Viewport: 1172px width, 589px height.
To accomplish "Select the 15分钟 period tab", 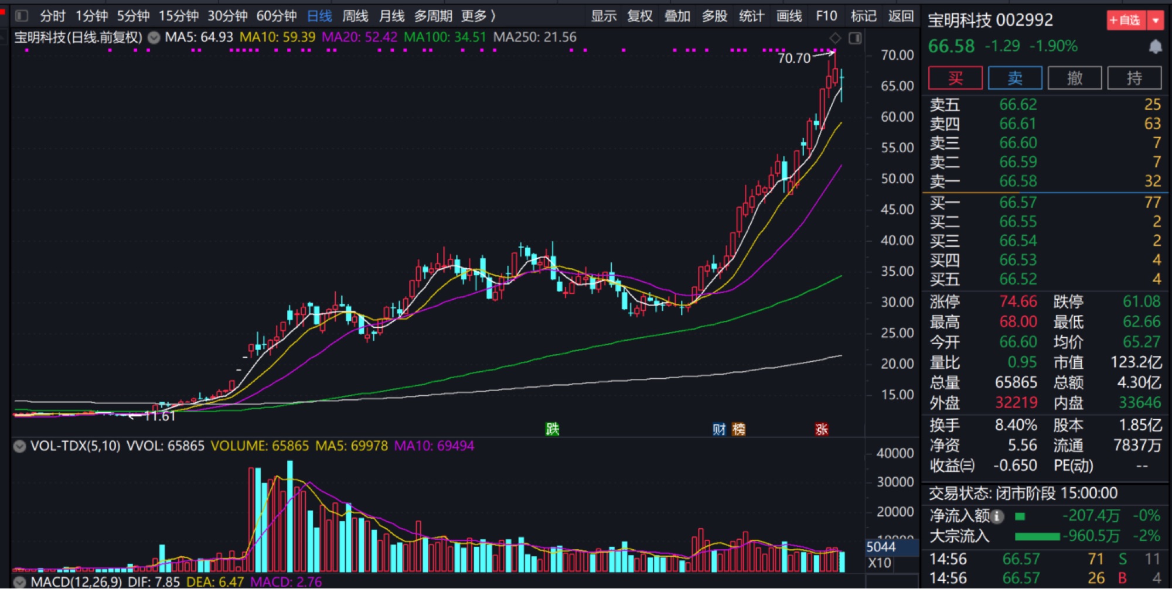I will [x=178, y=16].
